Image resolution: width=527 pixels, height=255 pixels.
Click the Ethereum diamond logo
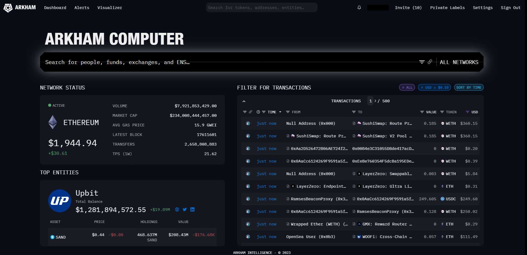53,122
